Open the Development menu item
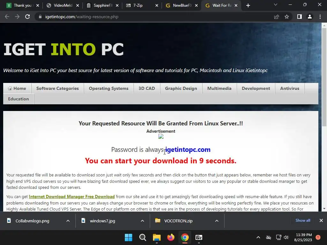 point(256,88)
